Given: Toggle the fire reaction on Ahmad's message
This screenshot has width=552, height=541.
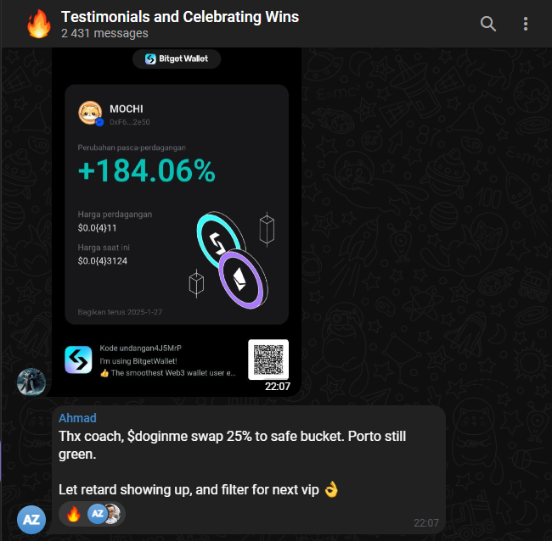Looking at the screenshot, I should [74, 514].
